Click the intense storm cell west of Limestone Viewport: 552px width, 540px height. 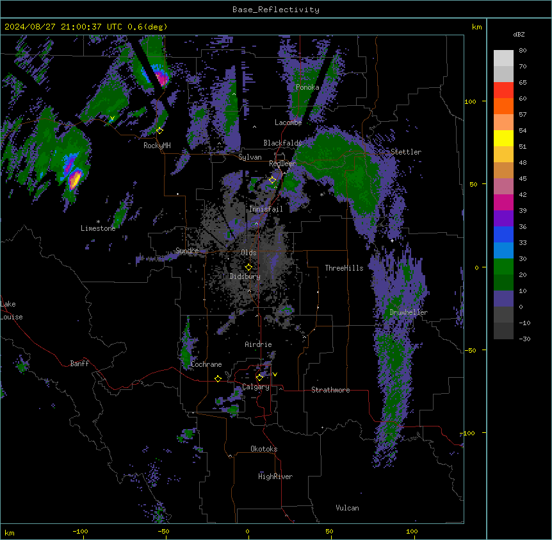point(75,179)
